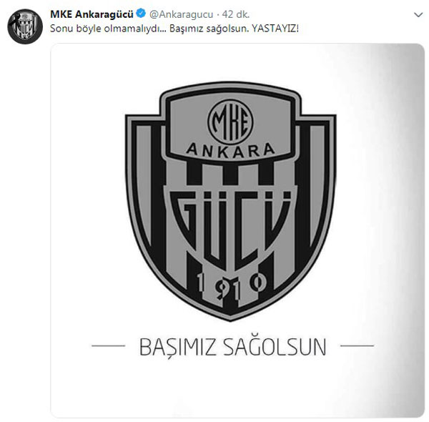
Task: Visit the @Ankaragucu handle link
Action: (181, 14)
